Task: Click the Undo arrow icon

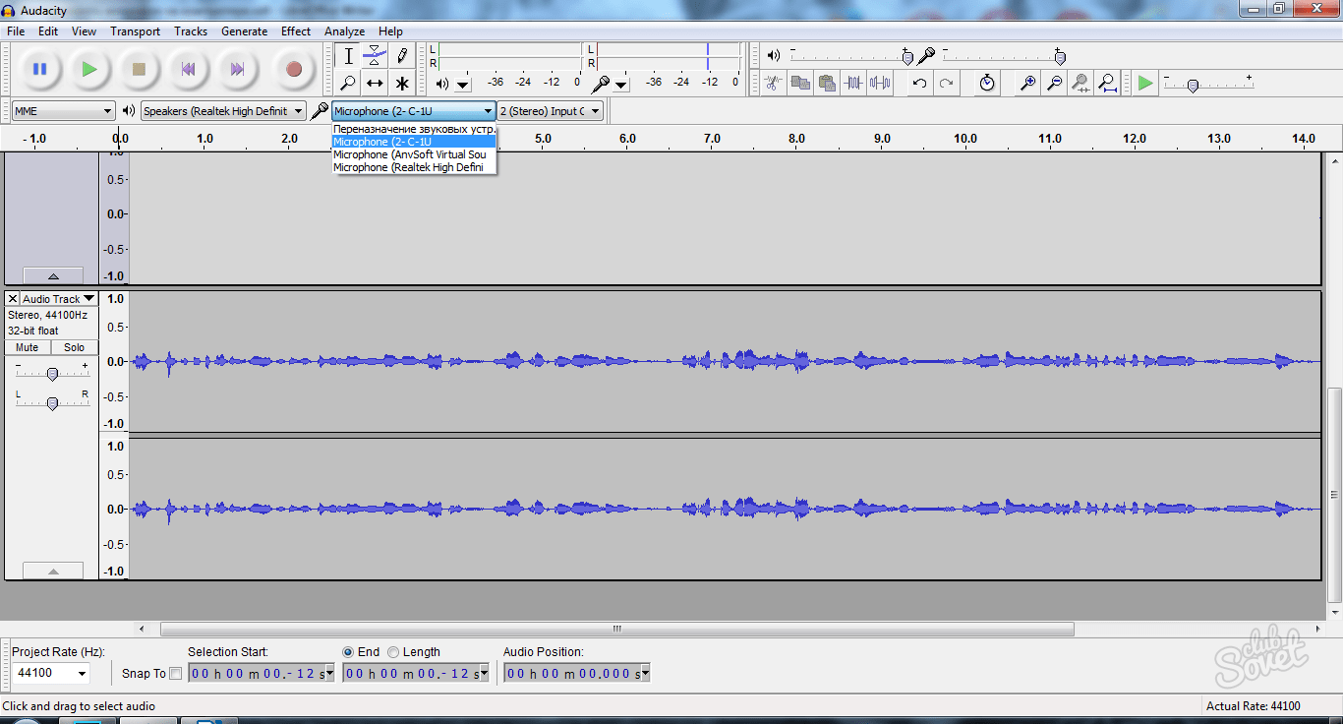Action: [919, 84]
